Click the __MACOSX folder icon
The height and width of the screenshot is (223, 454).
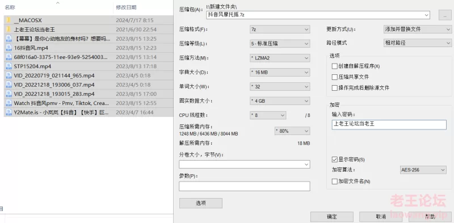click(x=9, y=20)
